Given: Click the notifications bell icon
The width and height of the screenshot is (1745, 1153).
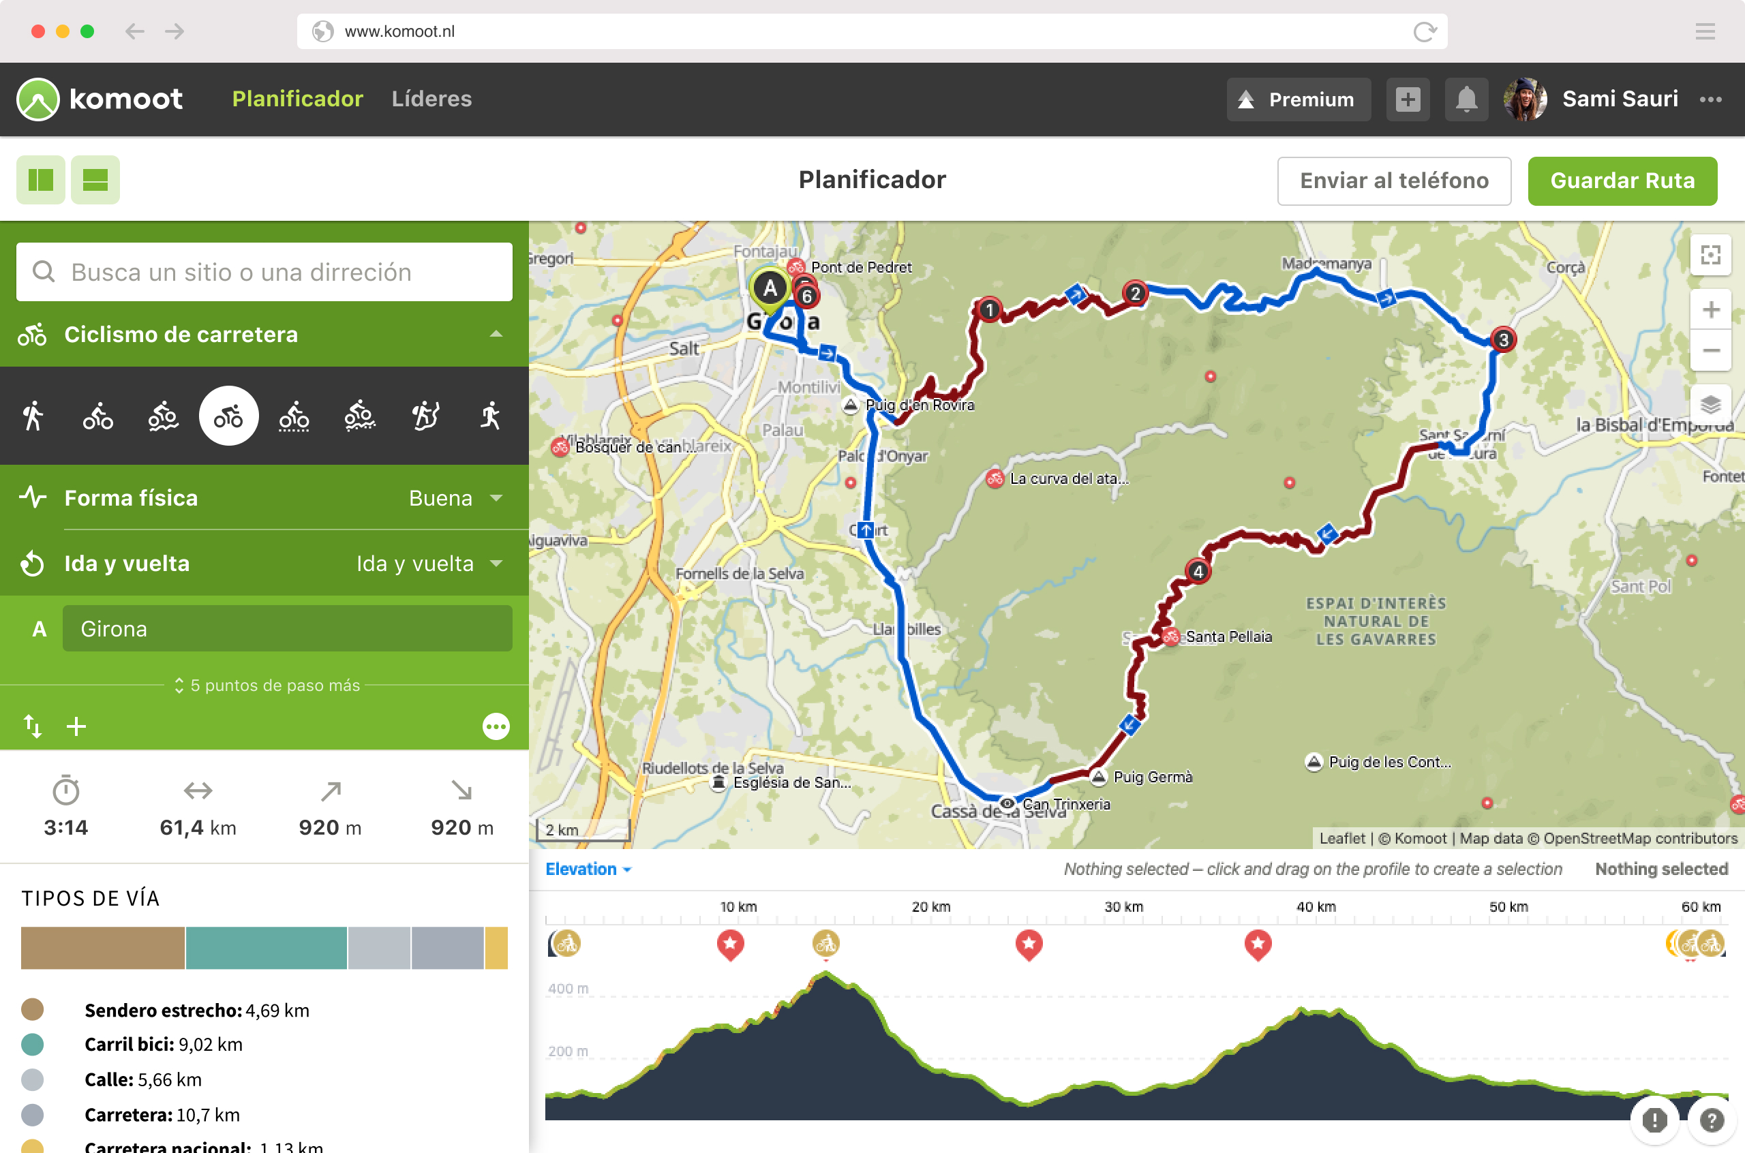Looking at the screenshot, I should (x=1466, y=99).
